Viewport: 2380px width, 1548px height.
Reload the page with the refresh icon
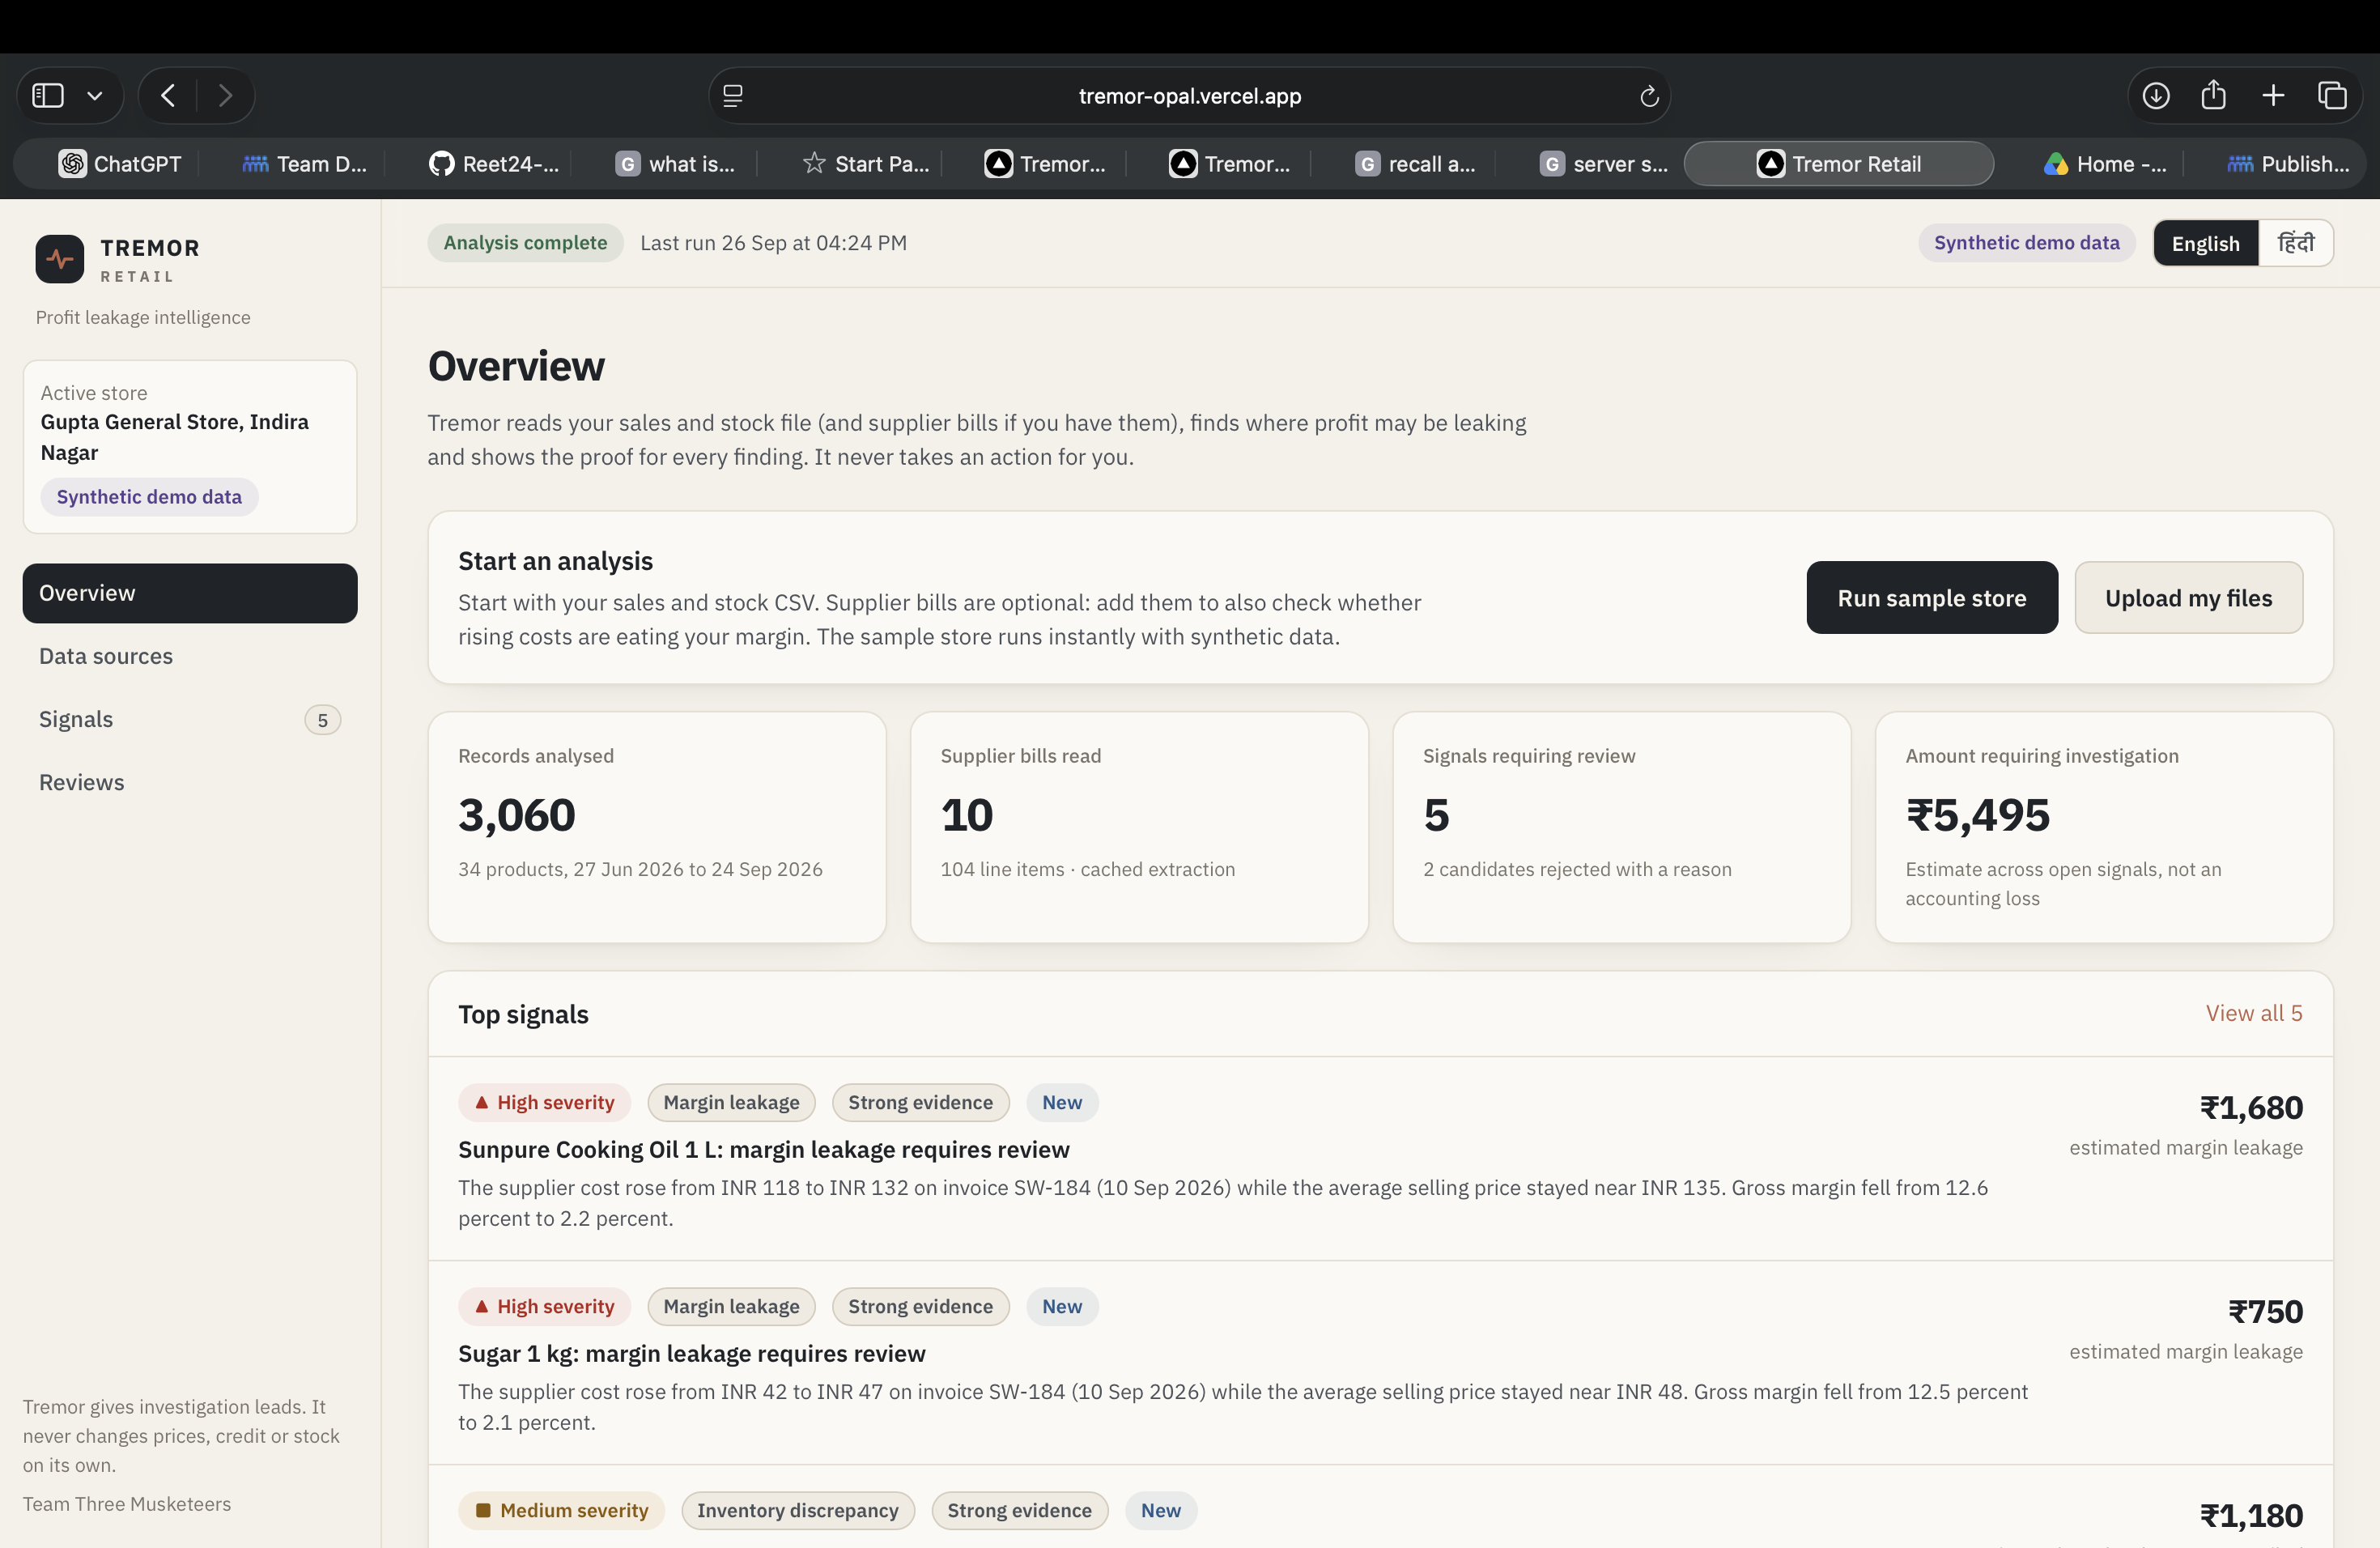click(x=1649, y=96)
